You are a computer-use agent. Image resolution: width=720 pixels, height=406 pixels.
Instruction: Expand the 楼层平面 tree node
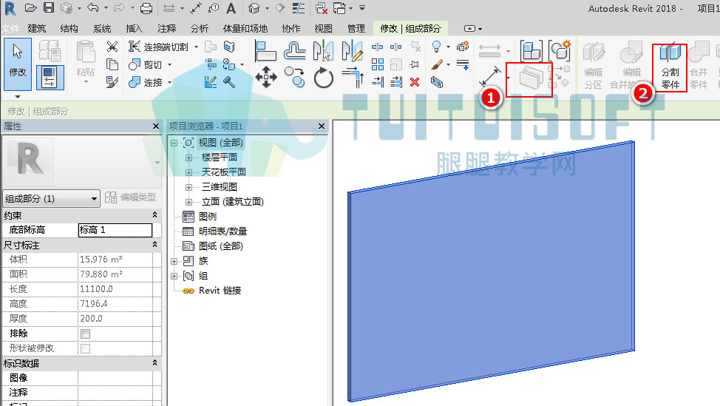tap(189, 158)
